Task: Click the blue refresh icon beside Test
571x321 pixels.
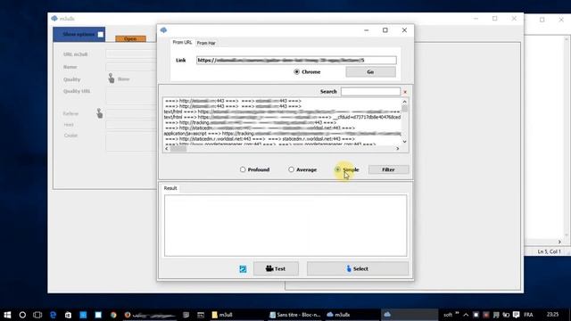Action: pyautogui.click(x=243, y=269)
